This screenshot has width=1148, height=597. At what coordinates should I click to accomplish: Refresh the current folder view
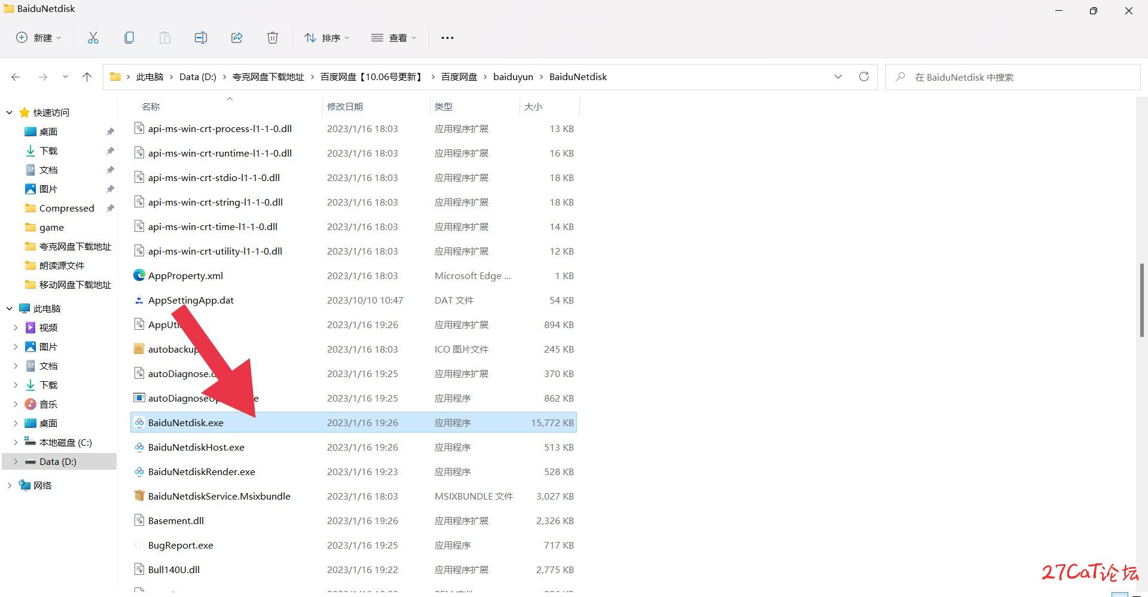click(x=864, y=76)
